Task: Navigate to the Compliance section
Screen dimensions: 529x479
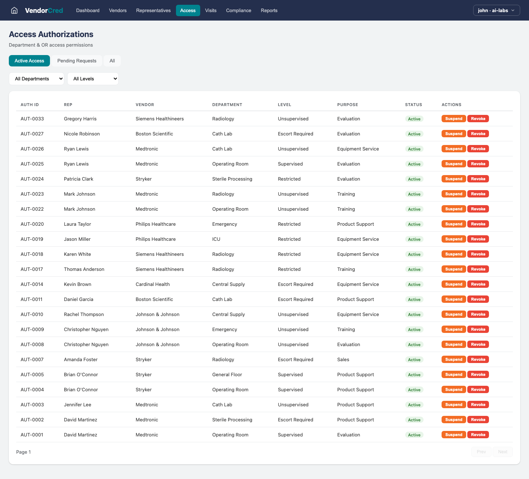Action: 238,10
